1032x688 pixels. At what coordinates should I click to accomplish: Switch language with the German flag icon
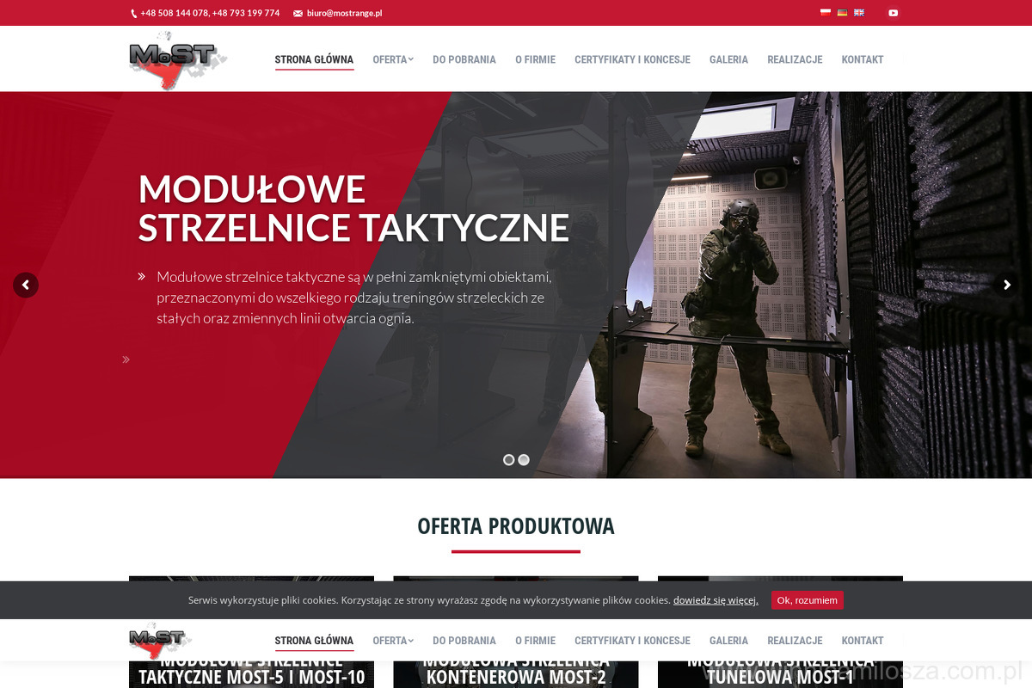tap(842, 13)
